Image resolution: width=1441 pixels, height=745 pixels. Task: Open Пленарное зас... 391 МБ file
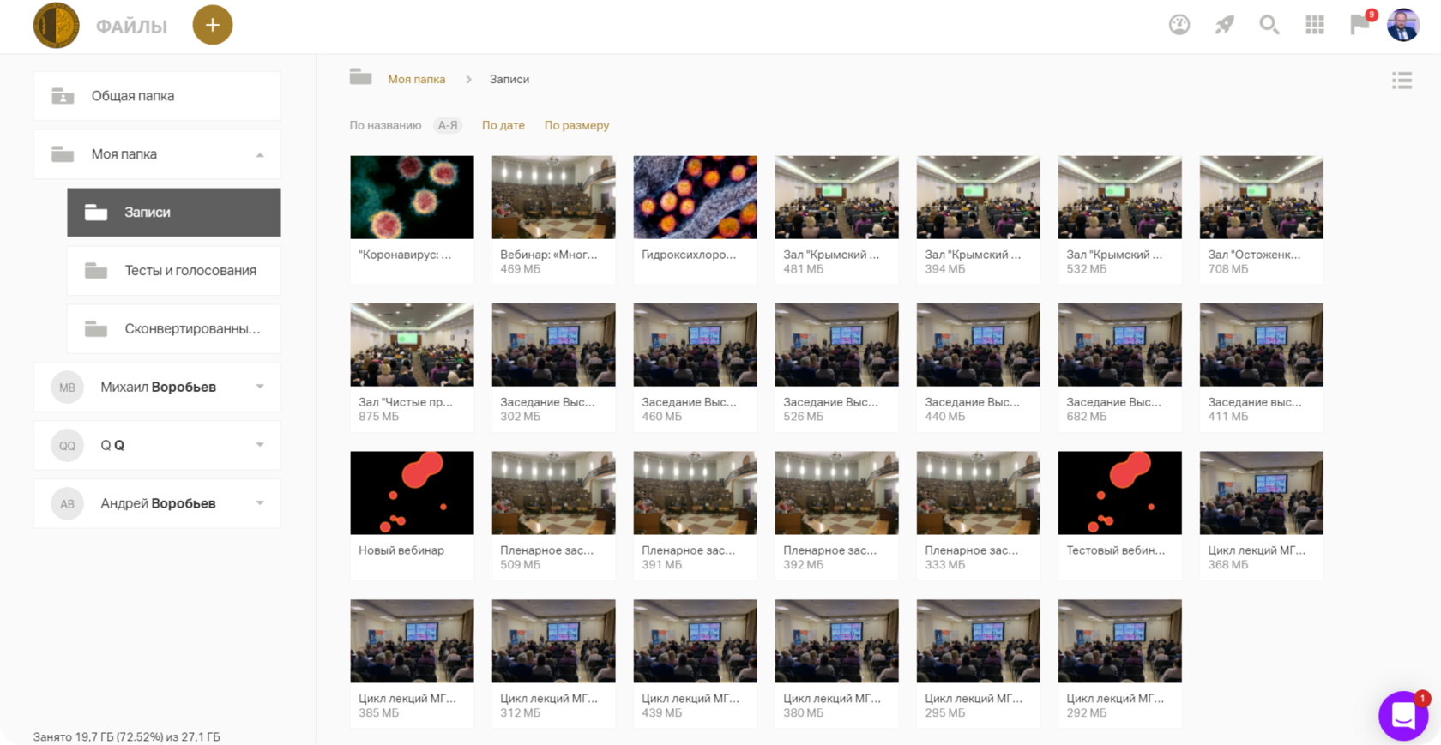point(695,514)
